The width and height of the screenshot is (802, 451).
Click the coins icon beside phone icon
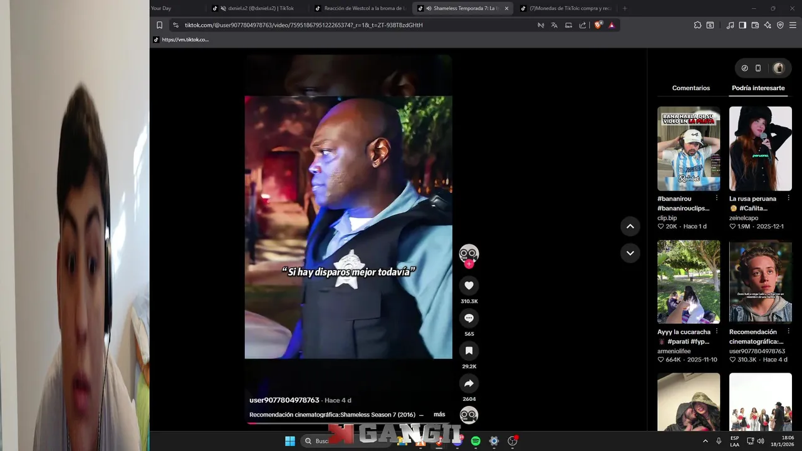pos(744,68)
